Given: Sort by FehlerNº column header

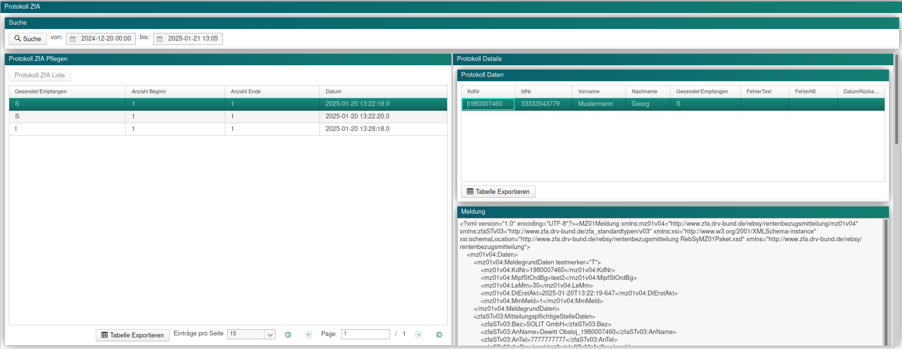Looking at the screenshot, I should pos(813,91).
